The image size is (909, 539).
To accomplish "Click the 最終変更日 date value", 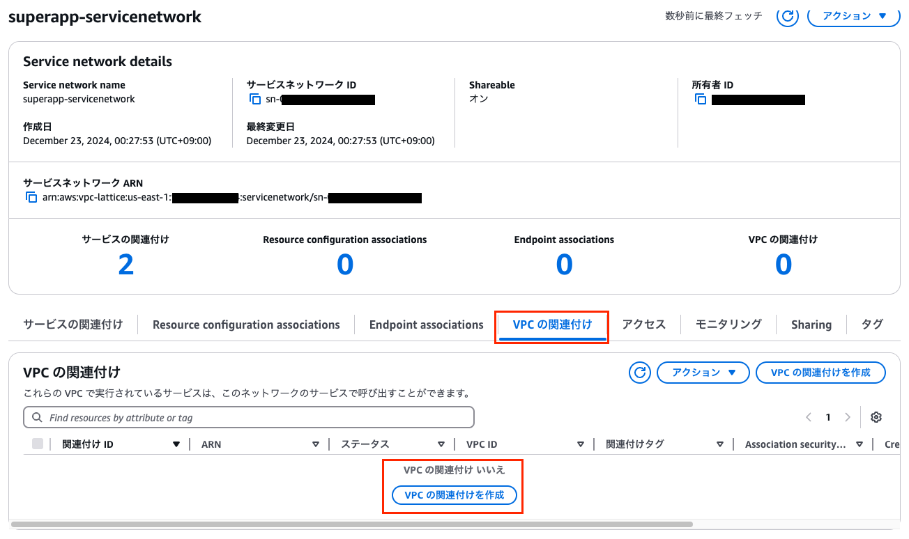I will [340, 141].
